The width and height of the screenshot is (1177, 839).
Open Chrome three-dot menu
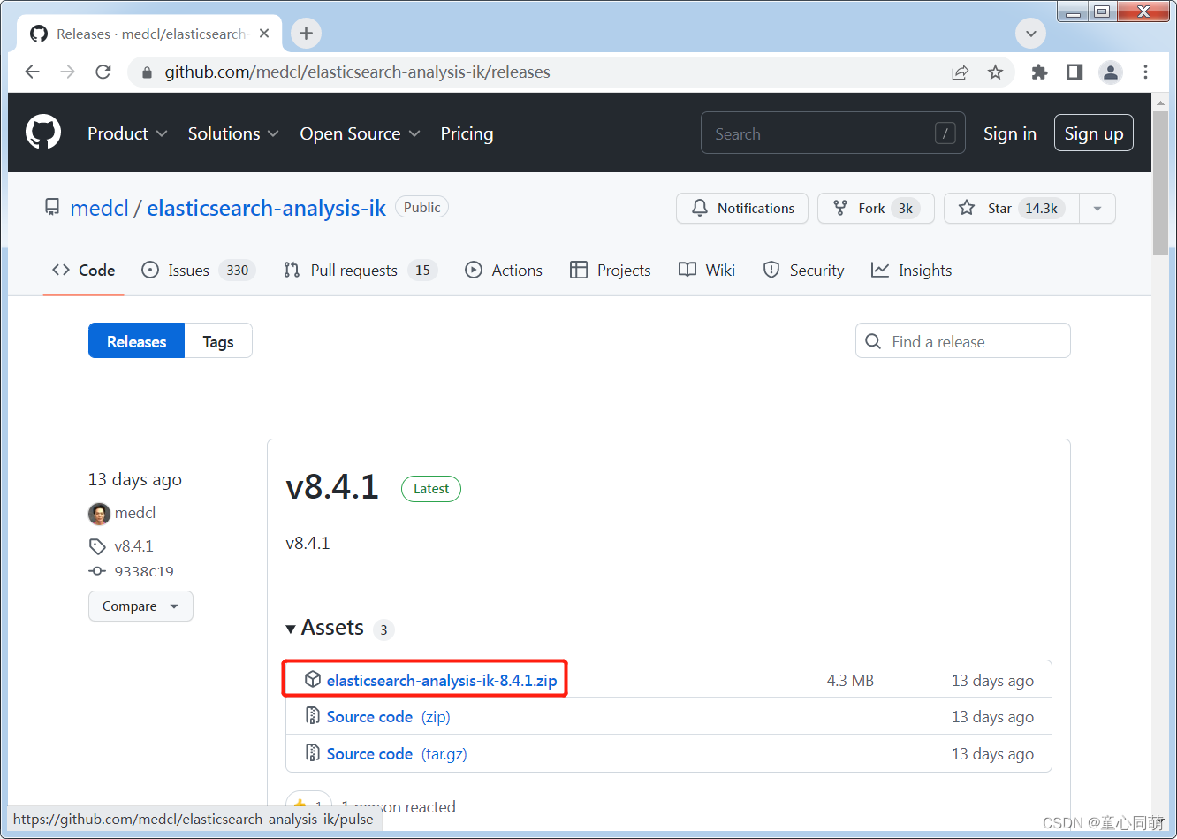click(x=1146, y=72)
